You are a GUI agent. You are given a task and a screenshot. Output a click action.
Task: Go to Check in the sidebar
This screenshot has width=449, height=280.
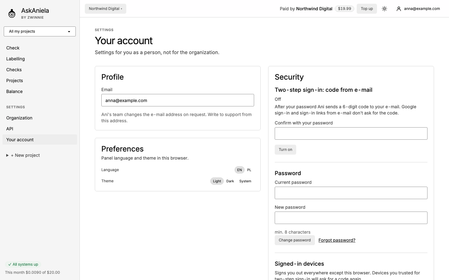pos(40,48)
